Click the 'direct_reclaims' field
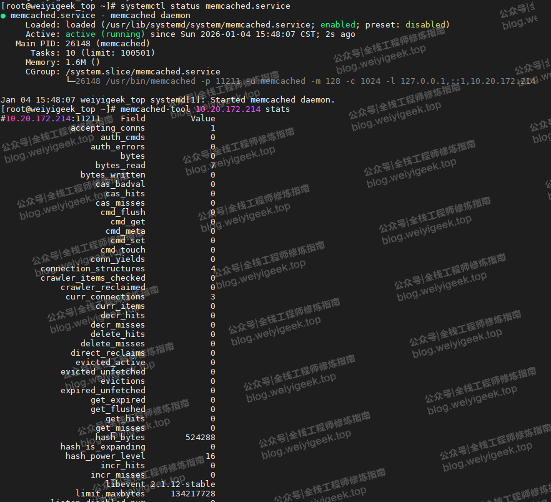551x502 pixels. 108,353
